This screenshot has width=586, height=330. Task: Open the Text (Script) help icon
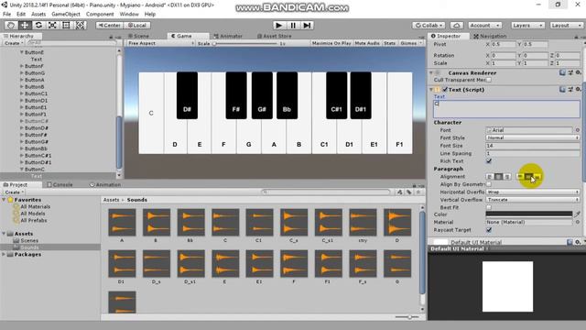click(x=562, y=90)
